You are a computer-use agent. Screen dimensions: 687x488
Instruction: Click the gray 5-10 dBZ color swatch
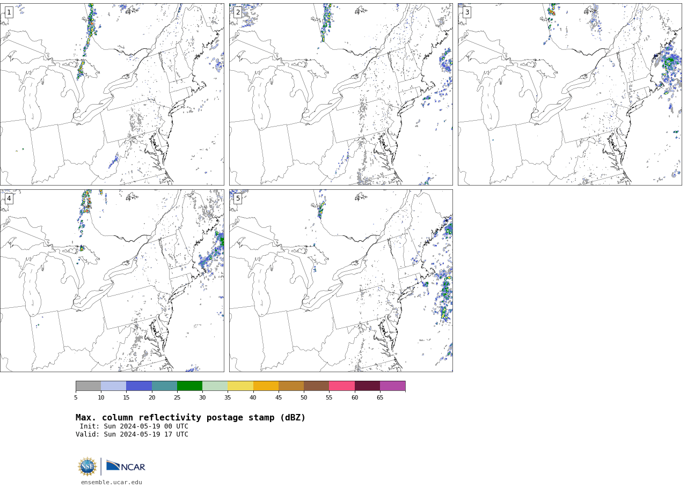click(88, 386)
